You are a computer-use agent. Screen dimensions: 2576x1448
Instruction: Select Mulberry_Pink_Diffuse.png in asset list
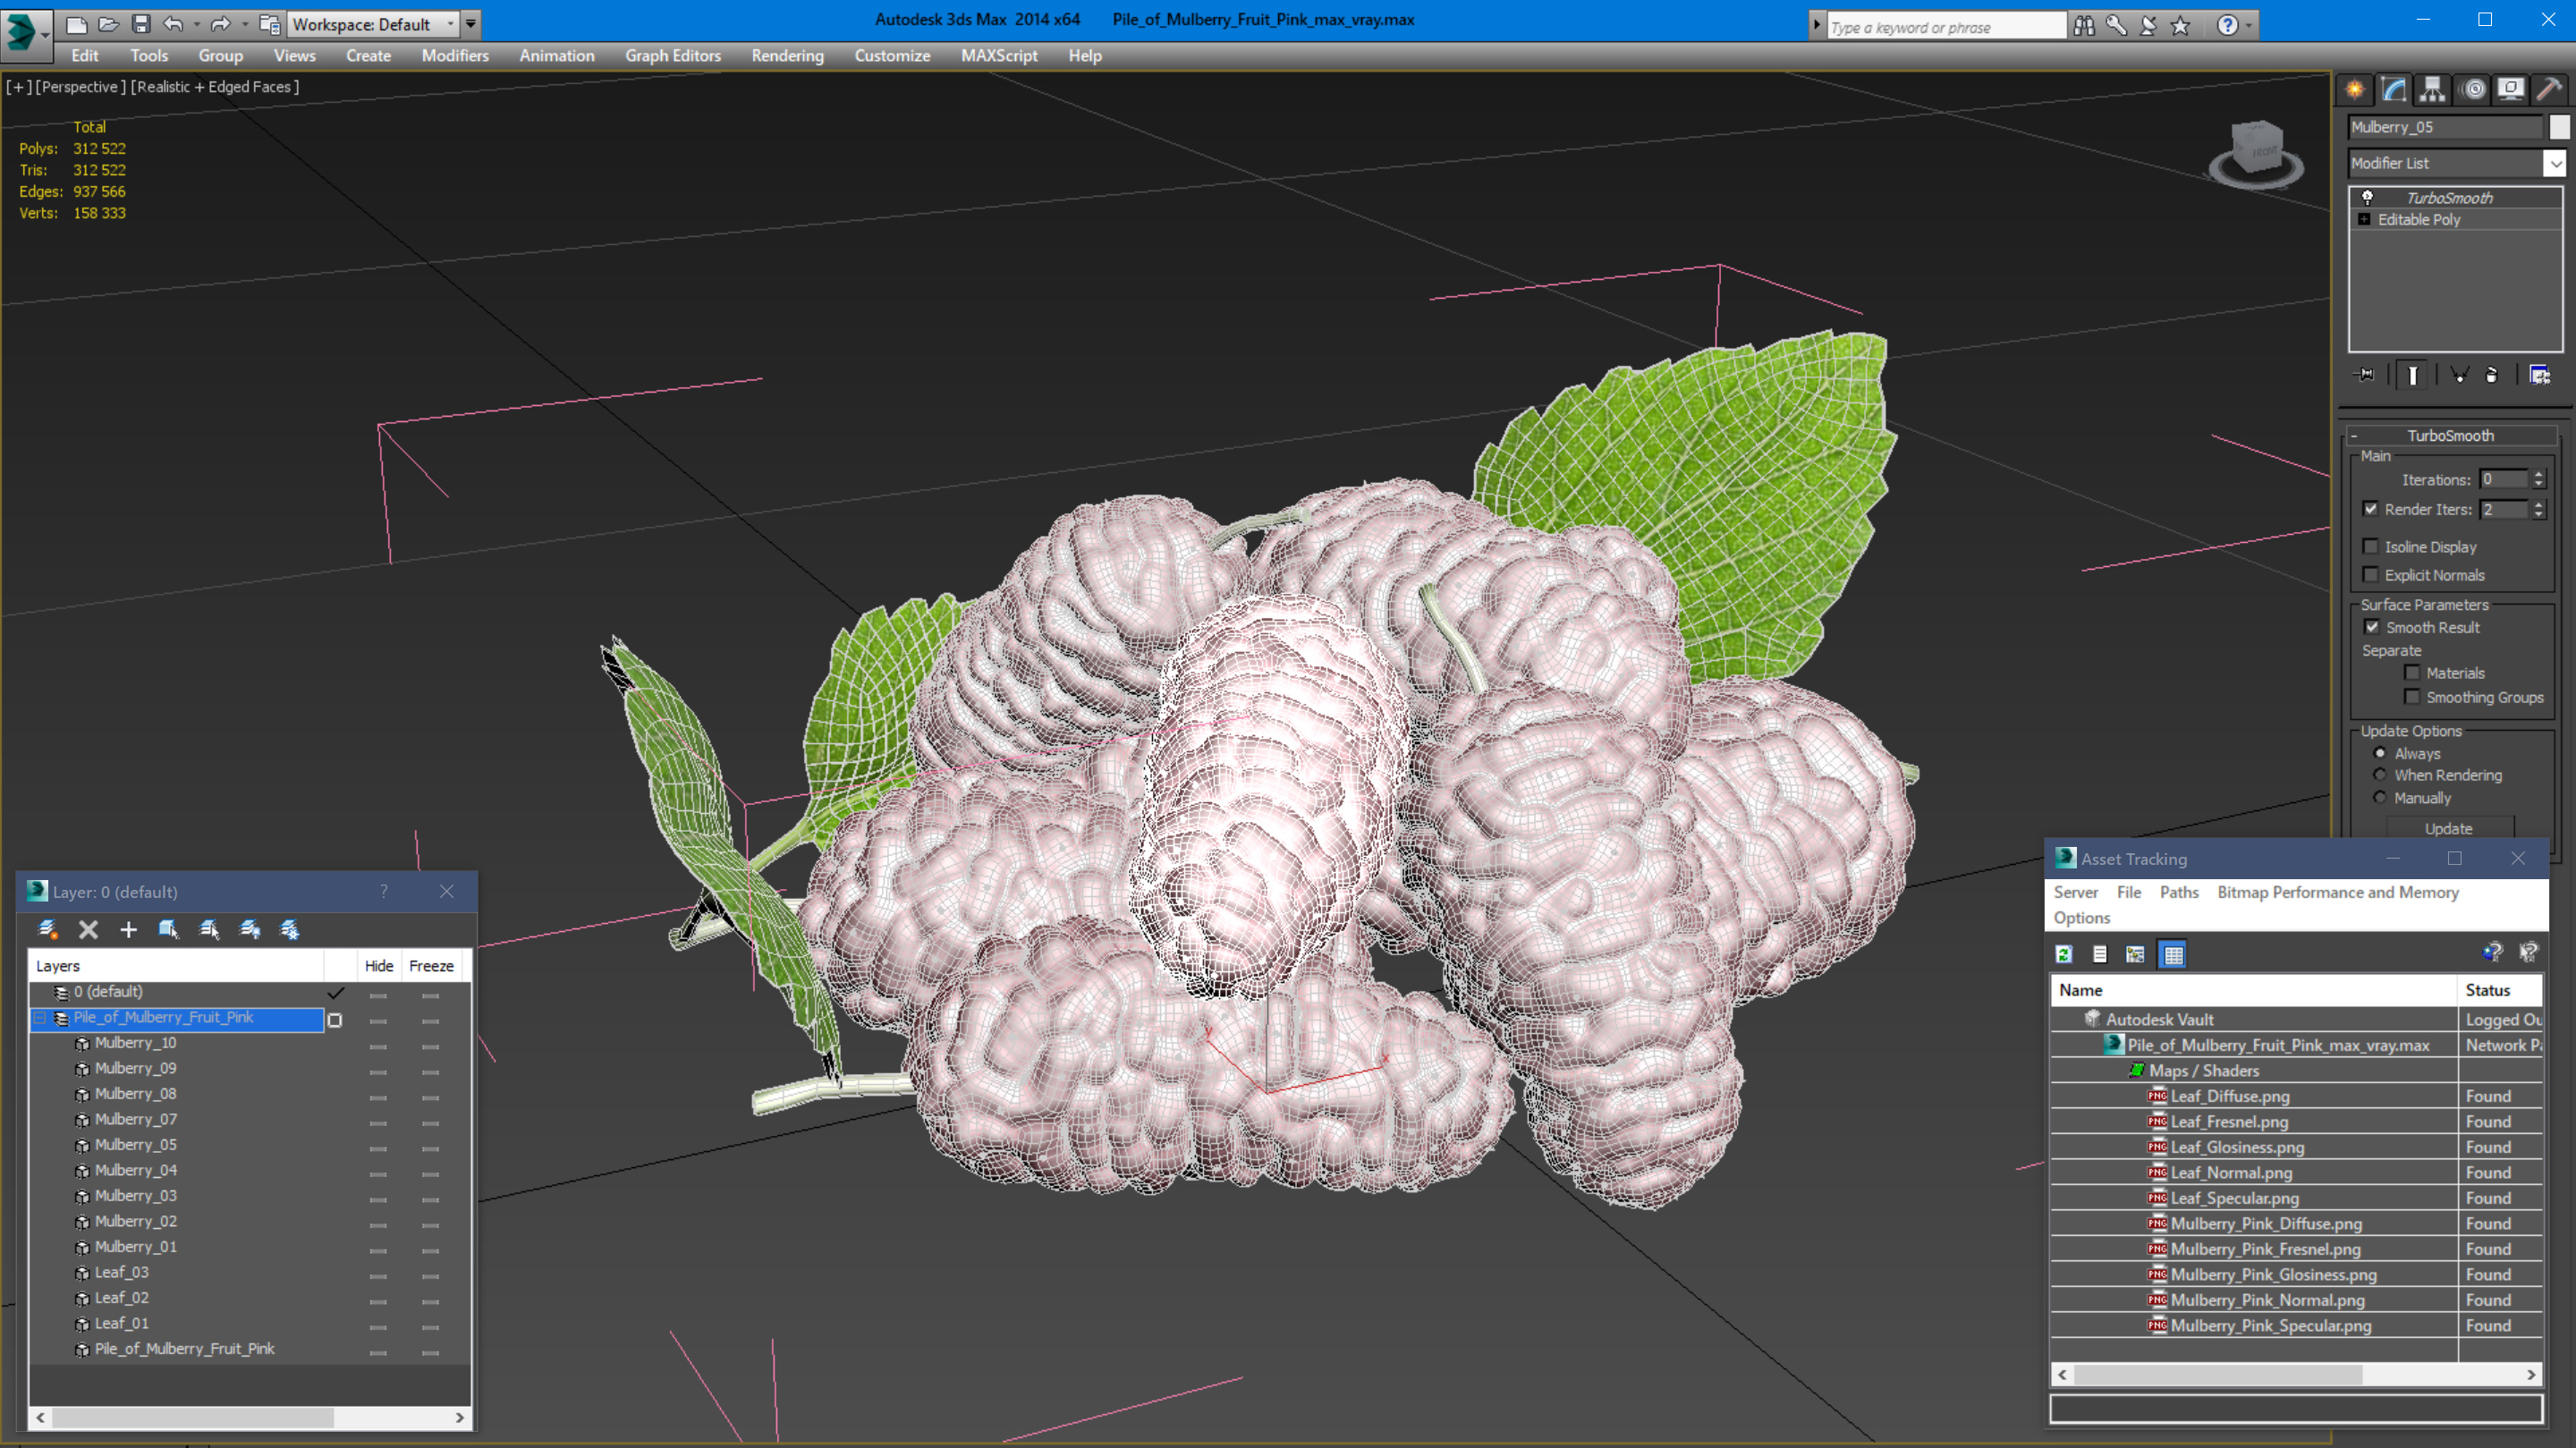(x=2265, y=1224)
